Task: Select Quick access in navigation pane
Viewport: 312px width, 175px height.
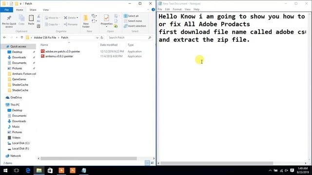Action: point(18,47)
